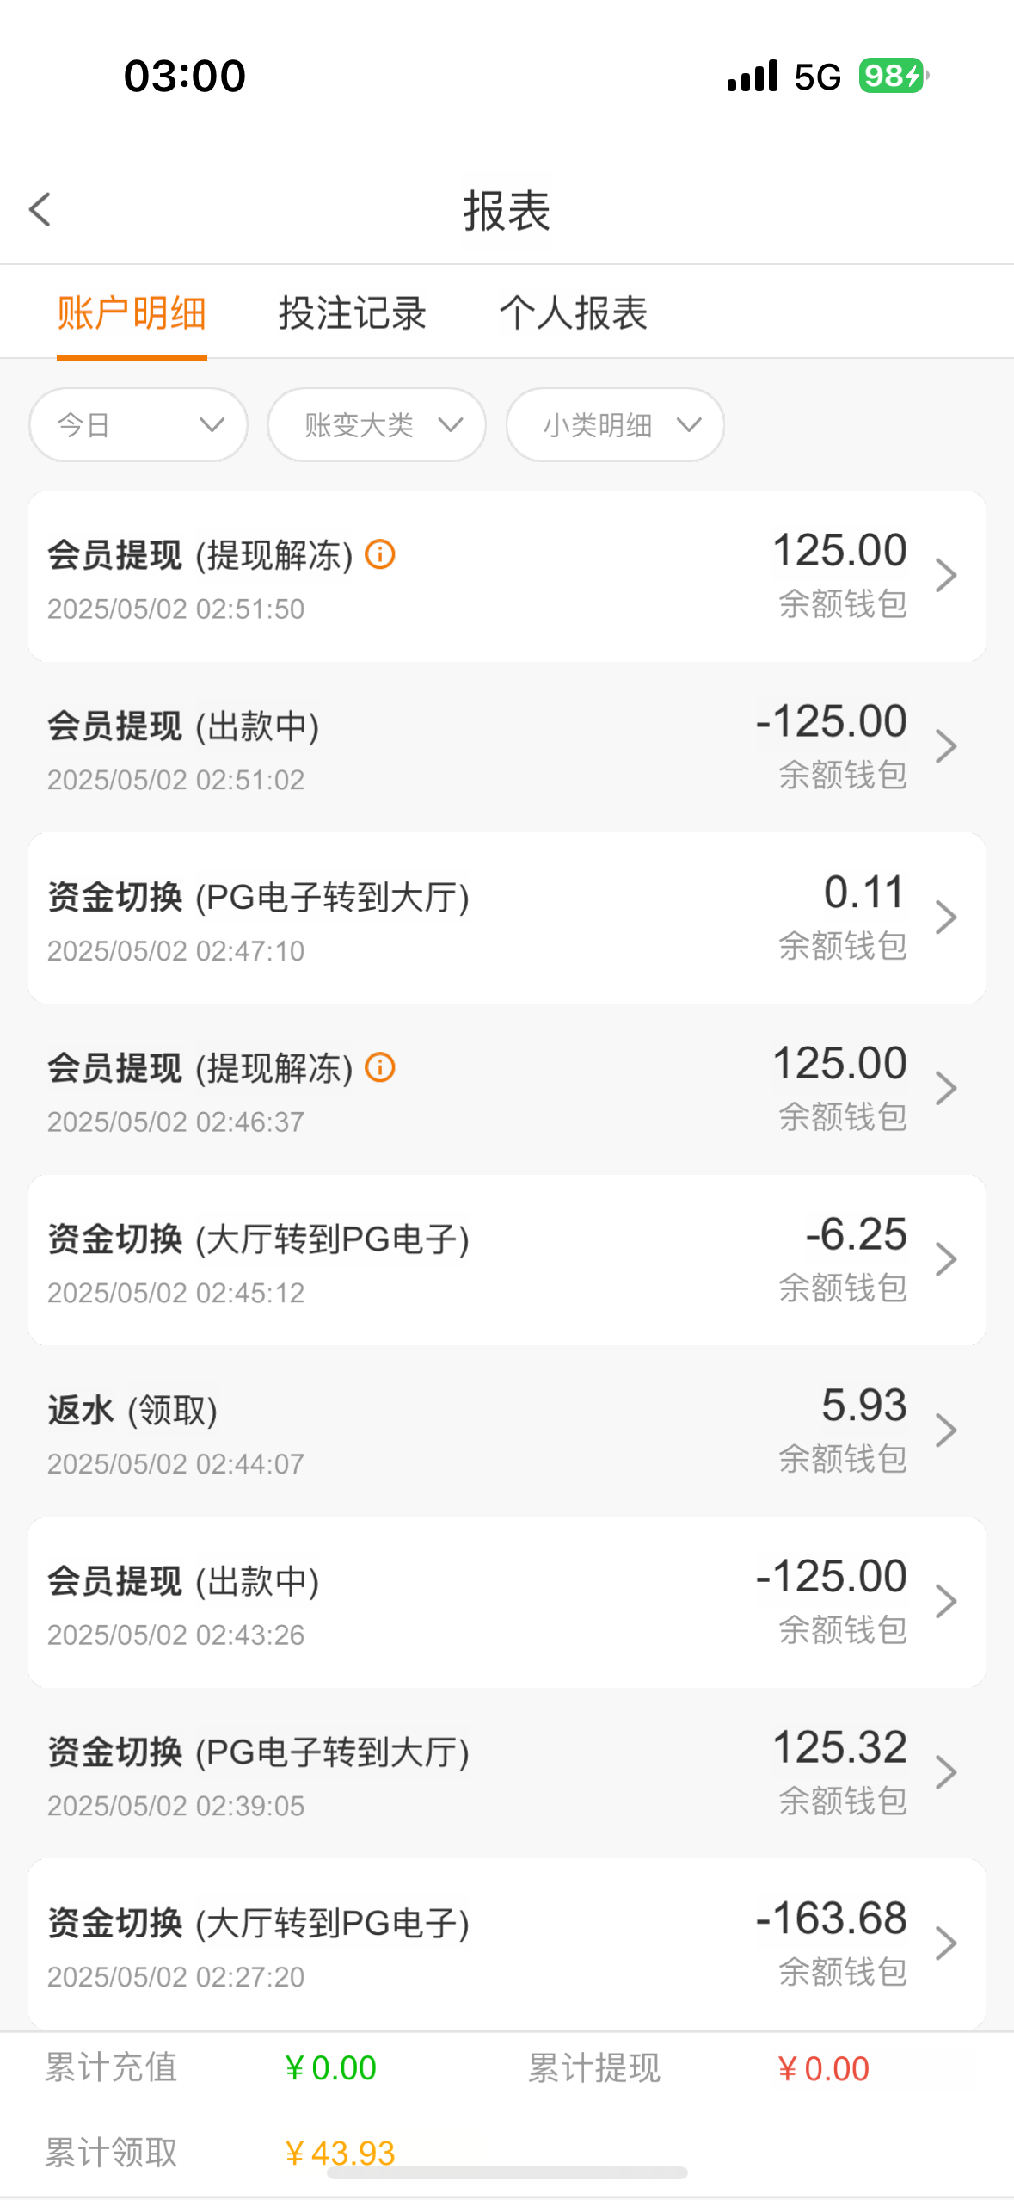Select the 账户明细 tab
The height and width of the screenshot is (2200, 1014).
(x=132, y=313)
